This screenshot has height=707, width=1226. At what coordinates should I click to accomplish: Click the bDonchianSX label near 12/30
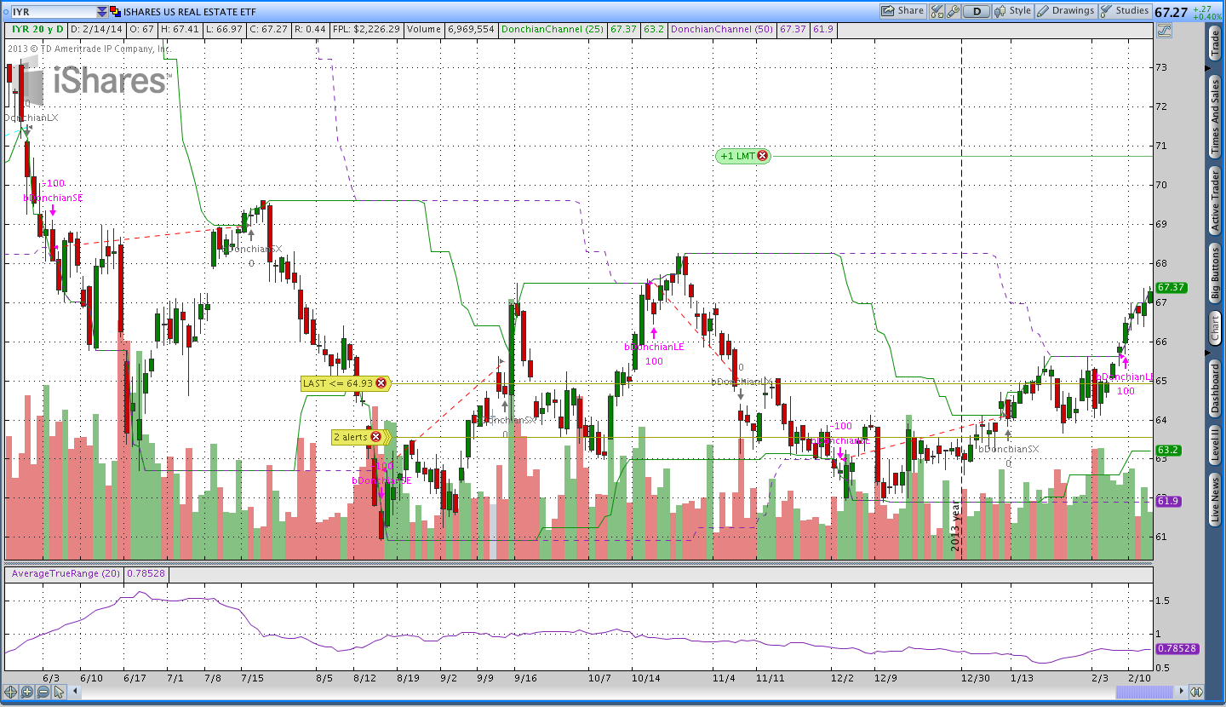pyautogui.click(x=1008, y=449)
